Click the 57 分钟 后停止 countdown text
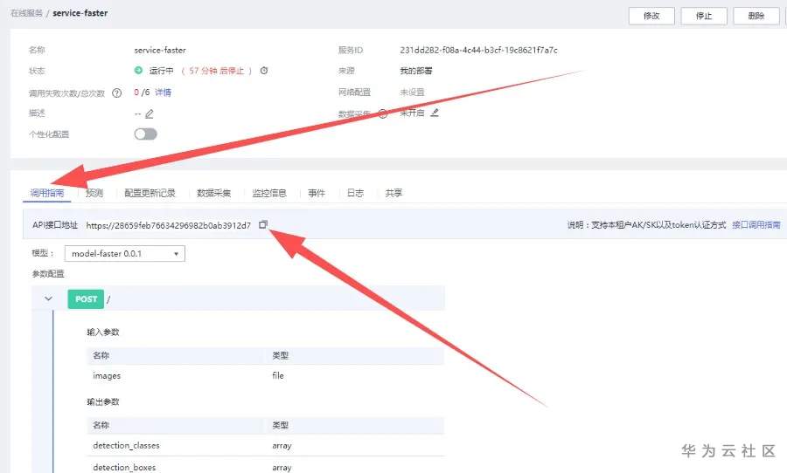This screenshot has width=787, height=473. tap(216, 71)
